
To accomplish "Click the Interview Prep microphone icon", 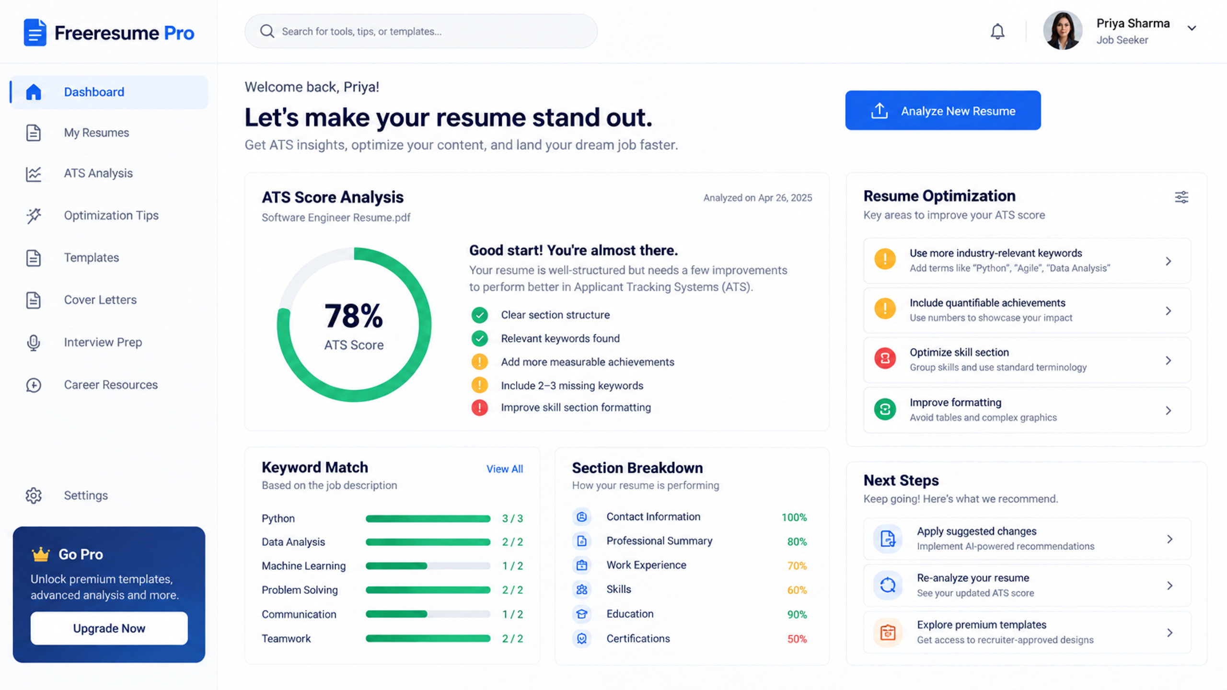I will (34, 343).
